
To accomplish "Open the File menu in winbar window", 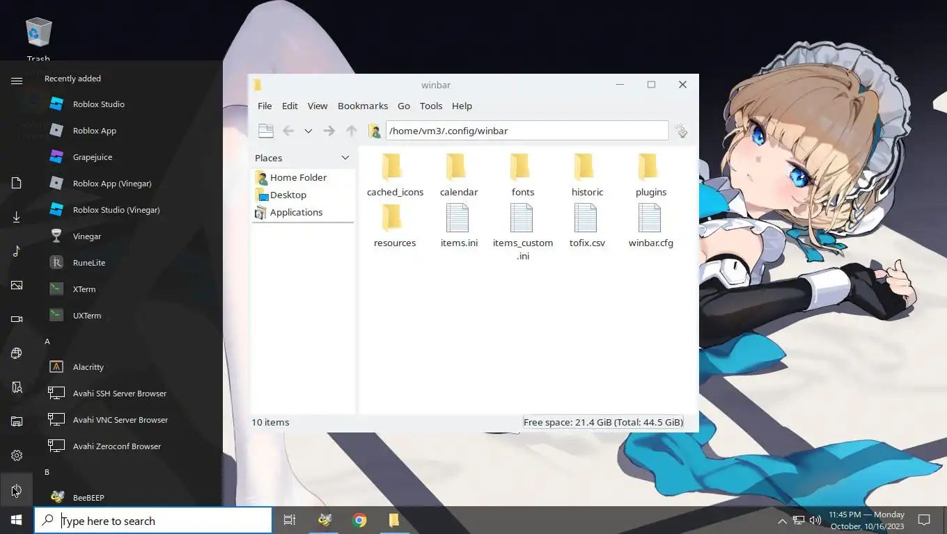I will (x=265, y=106).
